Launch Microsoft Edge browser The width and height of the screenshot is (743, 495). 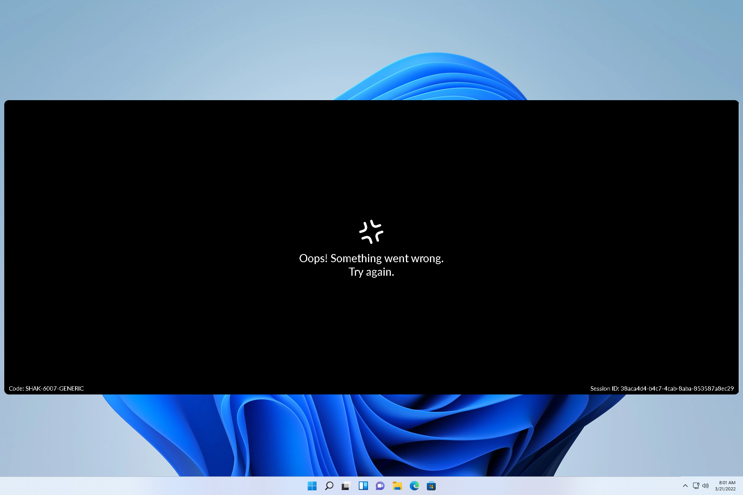pos(414,486)
